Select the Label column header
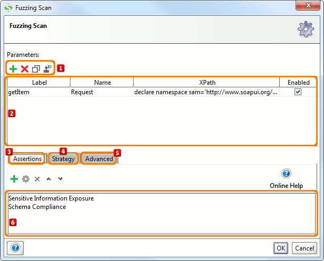Image resolution: width=324 pixels, height=261 pixels. 39,83
